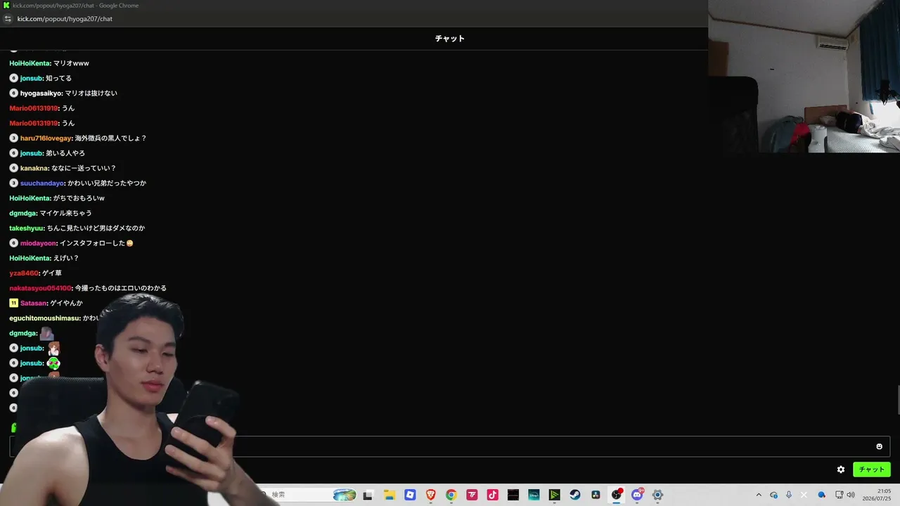Image resolution: width=900 pixels, height=506 pixels.
Task: Switch to Google Chrome in the taskbar
Action: click(451, 495)
